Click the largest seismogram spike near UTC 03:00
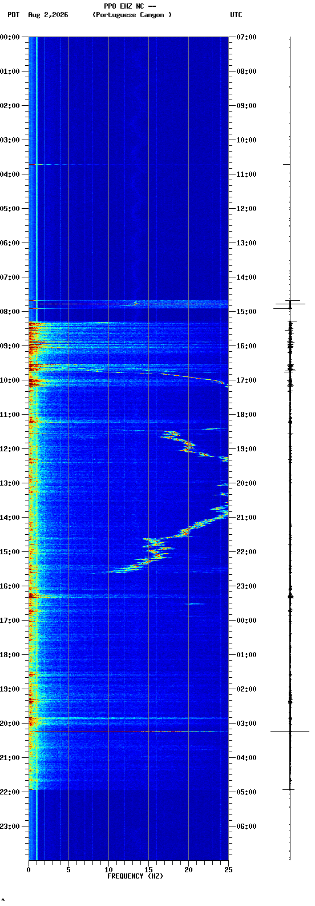This screenshot has height=906, width=315. [x=290, y=731]
